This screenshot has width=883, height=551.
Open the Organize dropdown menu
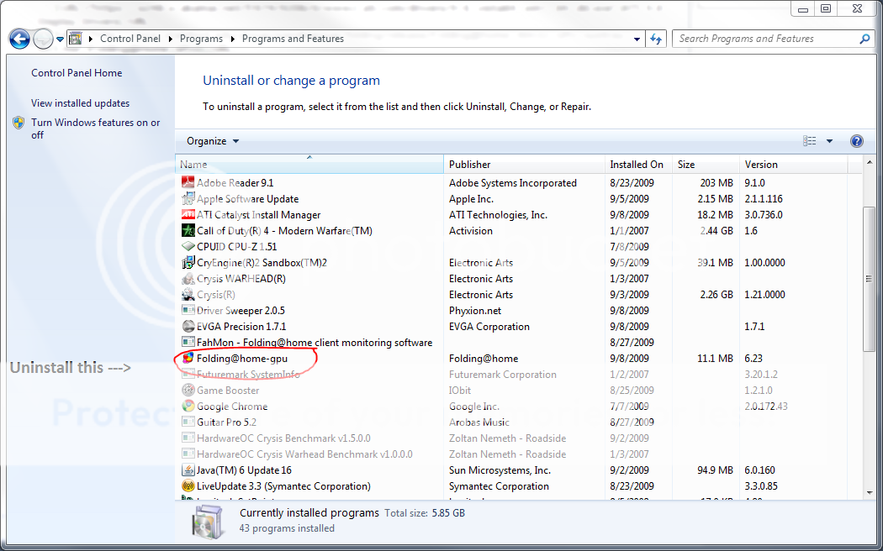click(213, 141)
